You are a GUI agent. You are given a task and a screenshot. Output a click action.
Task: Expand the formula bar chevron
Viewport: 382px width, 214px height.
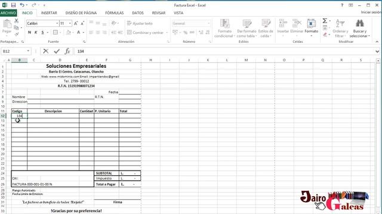click(x=377, y=51)
